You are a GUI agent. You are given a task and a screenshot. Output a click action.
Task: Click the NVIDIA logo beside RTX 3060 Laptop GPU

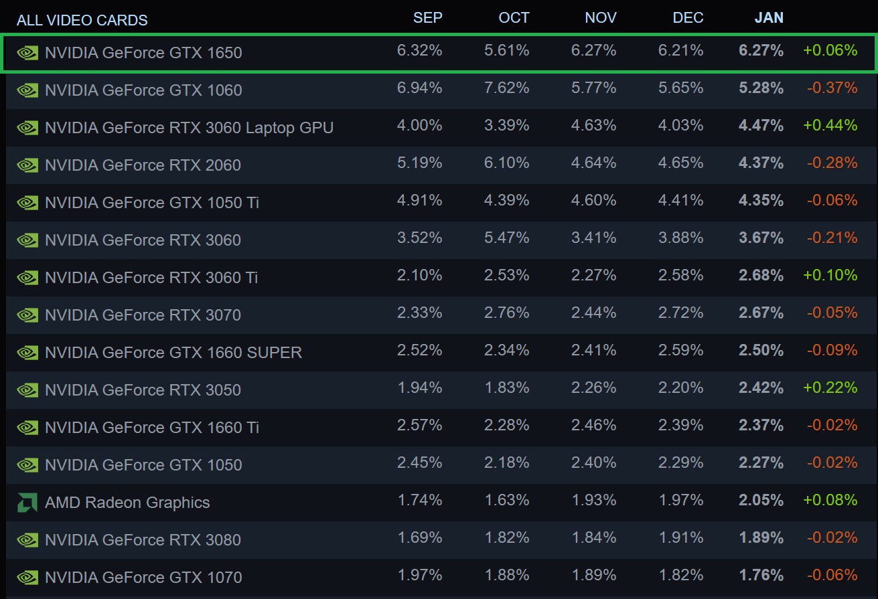pyautogui.click(x=27, y=128)
